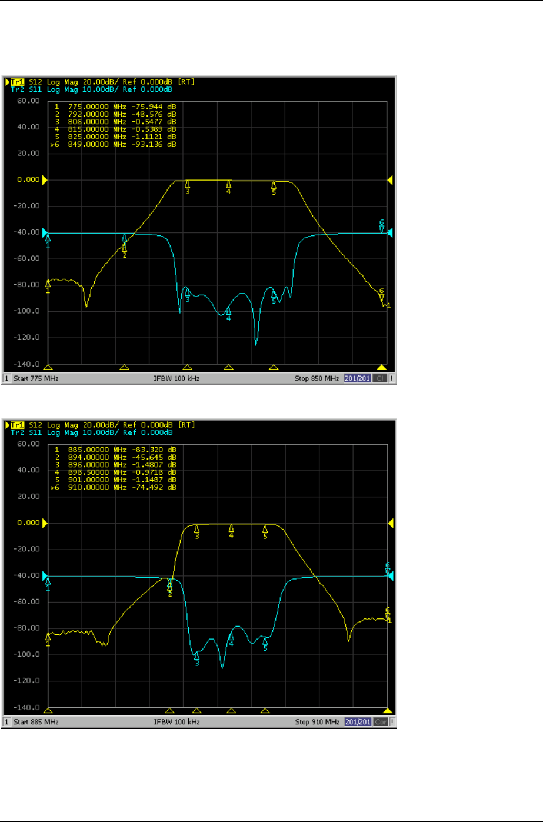Image resolution: width=543 pixels, height=822 pixels.
Task: Click cyan reference position arrow on upper plot right edge
Action: click(390, 233)
